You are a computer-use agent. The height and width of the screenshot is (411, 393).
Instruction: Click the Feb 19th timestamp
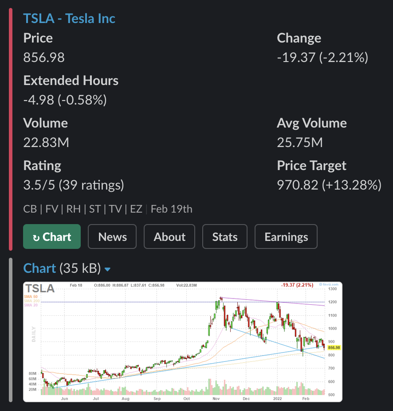coord(172,209)
